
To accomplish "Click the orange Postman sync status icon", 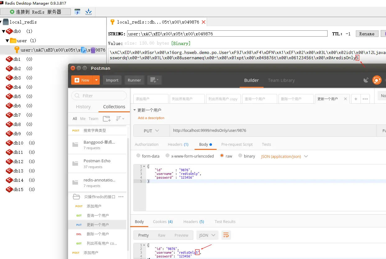I will 377,80.
